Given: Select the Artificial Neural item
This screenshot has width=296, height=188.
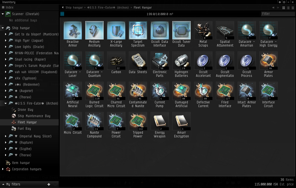Looking at the screenshot, I should tap(73, 91).
